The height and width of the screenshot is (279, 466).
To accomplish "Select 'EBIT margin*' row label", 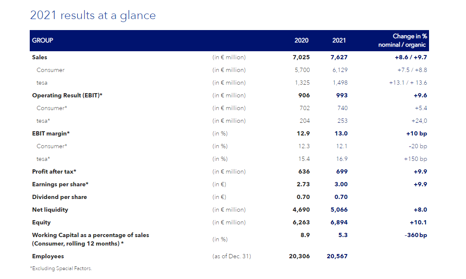I will 51,134.
